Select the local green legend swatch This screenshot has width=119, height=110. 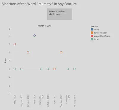(92, 39)
